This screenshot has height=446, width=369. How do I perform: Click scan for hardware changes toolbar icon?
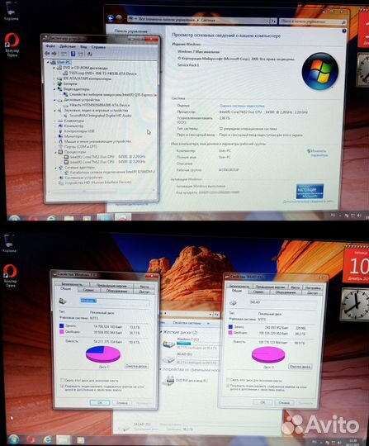pos(89,54)
